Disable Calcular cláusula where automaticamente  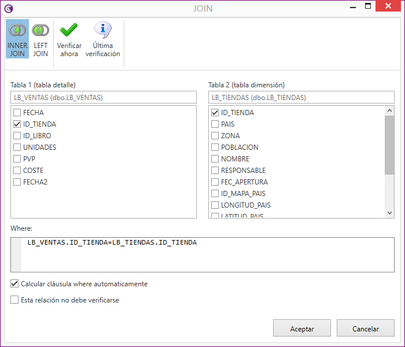click(14, 284)
